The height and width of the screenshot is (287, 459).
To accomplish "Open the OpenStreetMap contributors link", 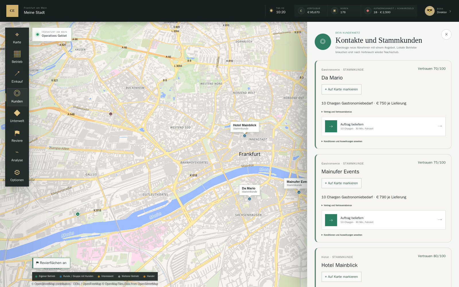I will click(x=52, y=284).
